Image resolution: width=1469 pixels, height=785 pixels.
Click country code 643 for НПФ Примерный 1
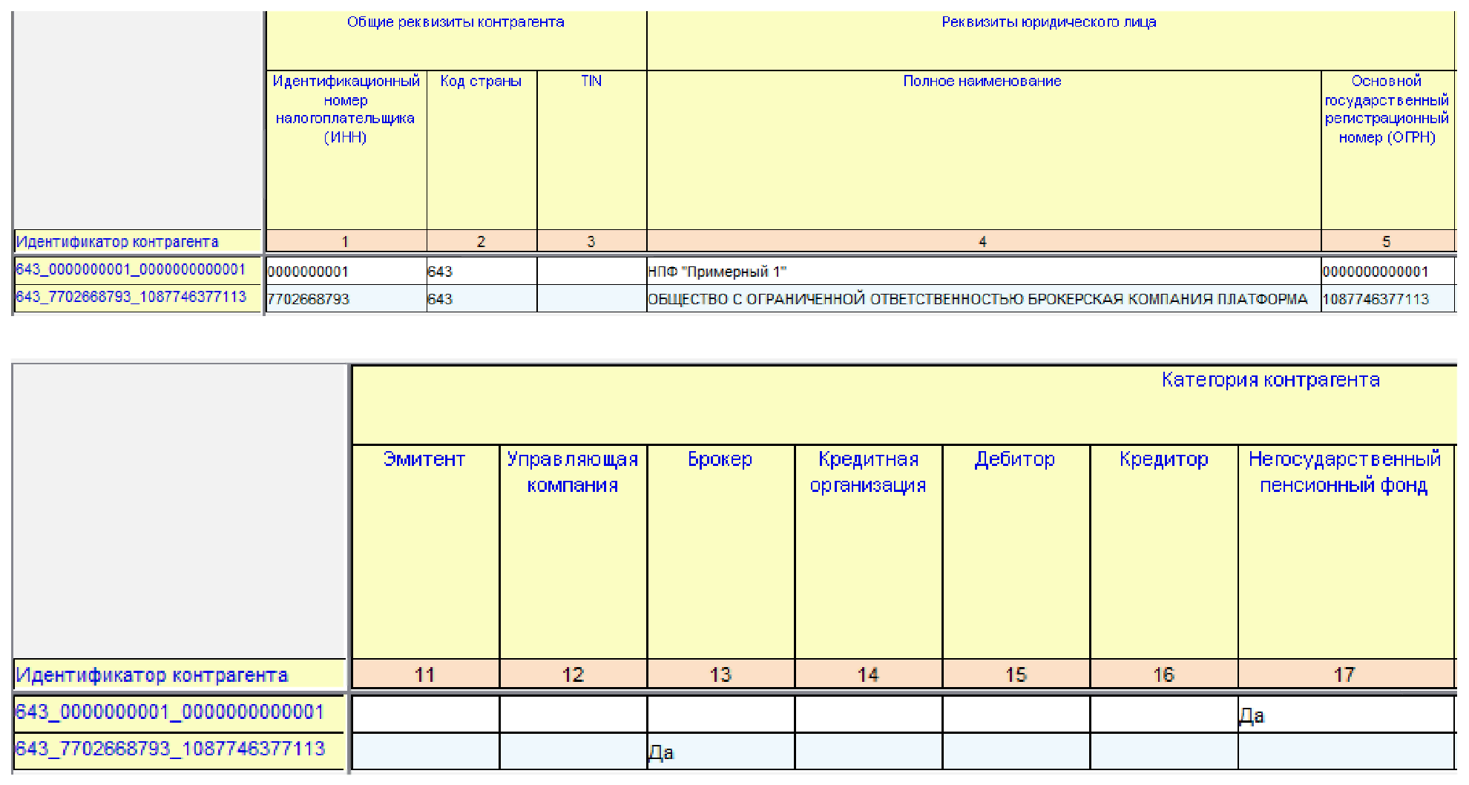point(482,271)
